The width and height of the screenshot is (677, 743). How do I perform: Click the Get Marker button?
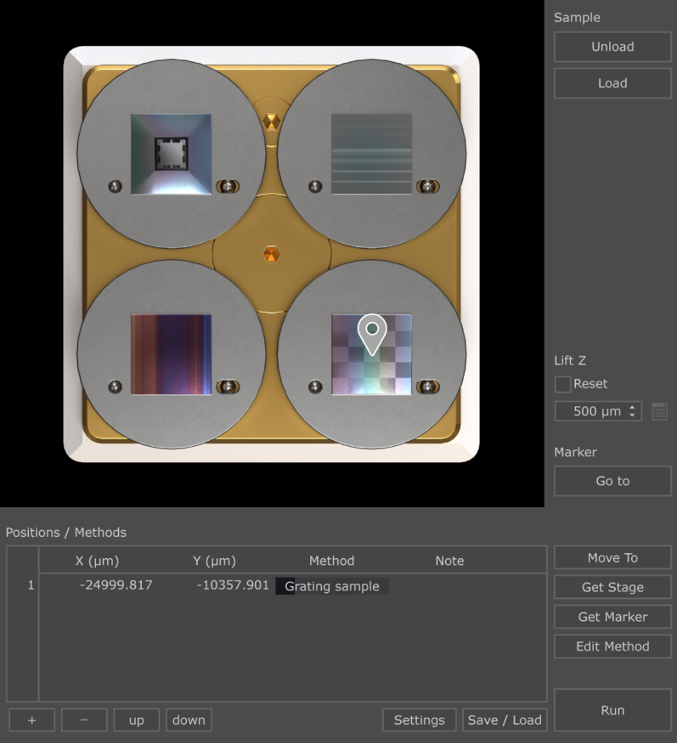click(x=613, y=617)
